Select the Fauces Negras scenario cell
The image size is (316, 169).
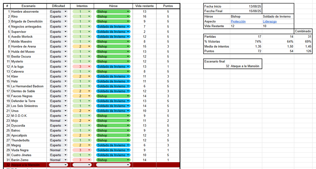click(29, 96)
